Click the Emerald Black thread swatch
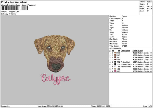The height and width of the screenshot is (108, 153). coord(115,64)
